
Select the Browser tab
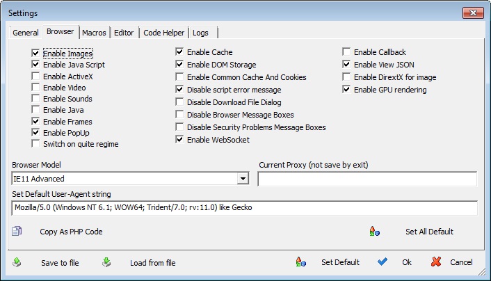60,31
